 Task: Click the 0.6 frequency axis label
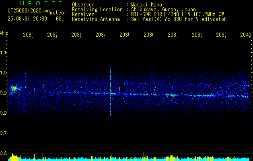tap(3, 153)
